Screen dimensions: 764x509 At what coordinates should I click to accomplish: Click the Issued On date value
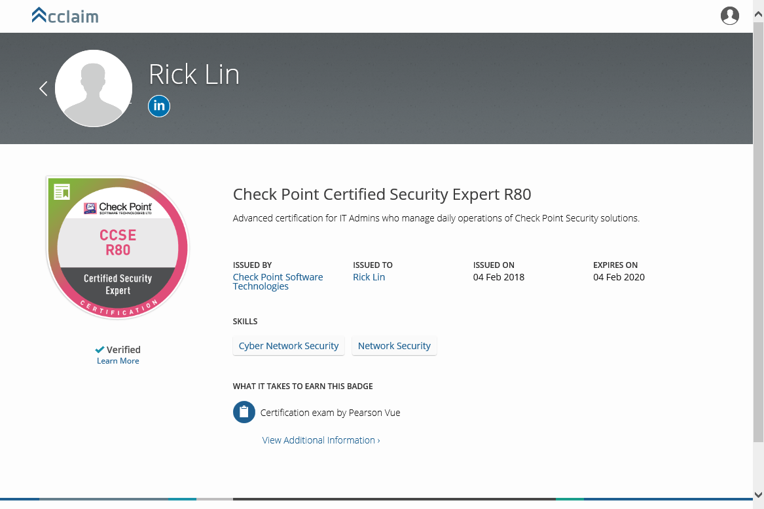(x=499, y=276)
